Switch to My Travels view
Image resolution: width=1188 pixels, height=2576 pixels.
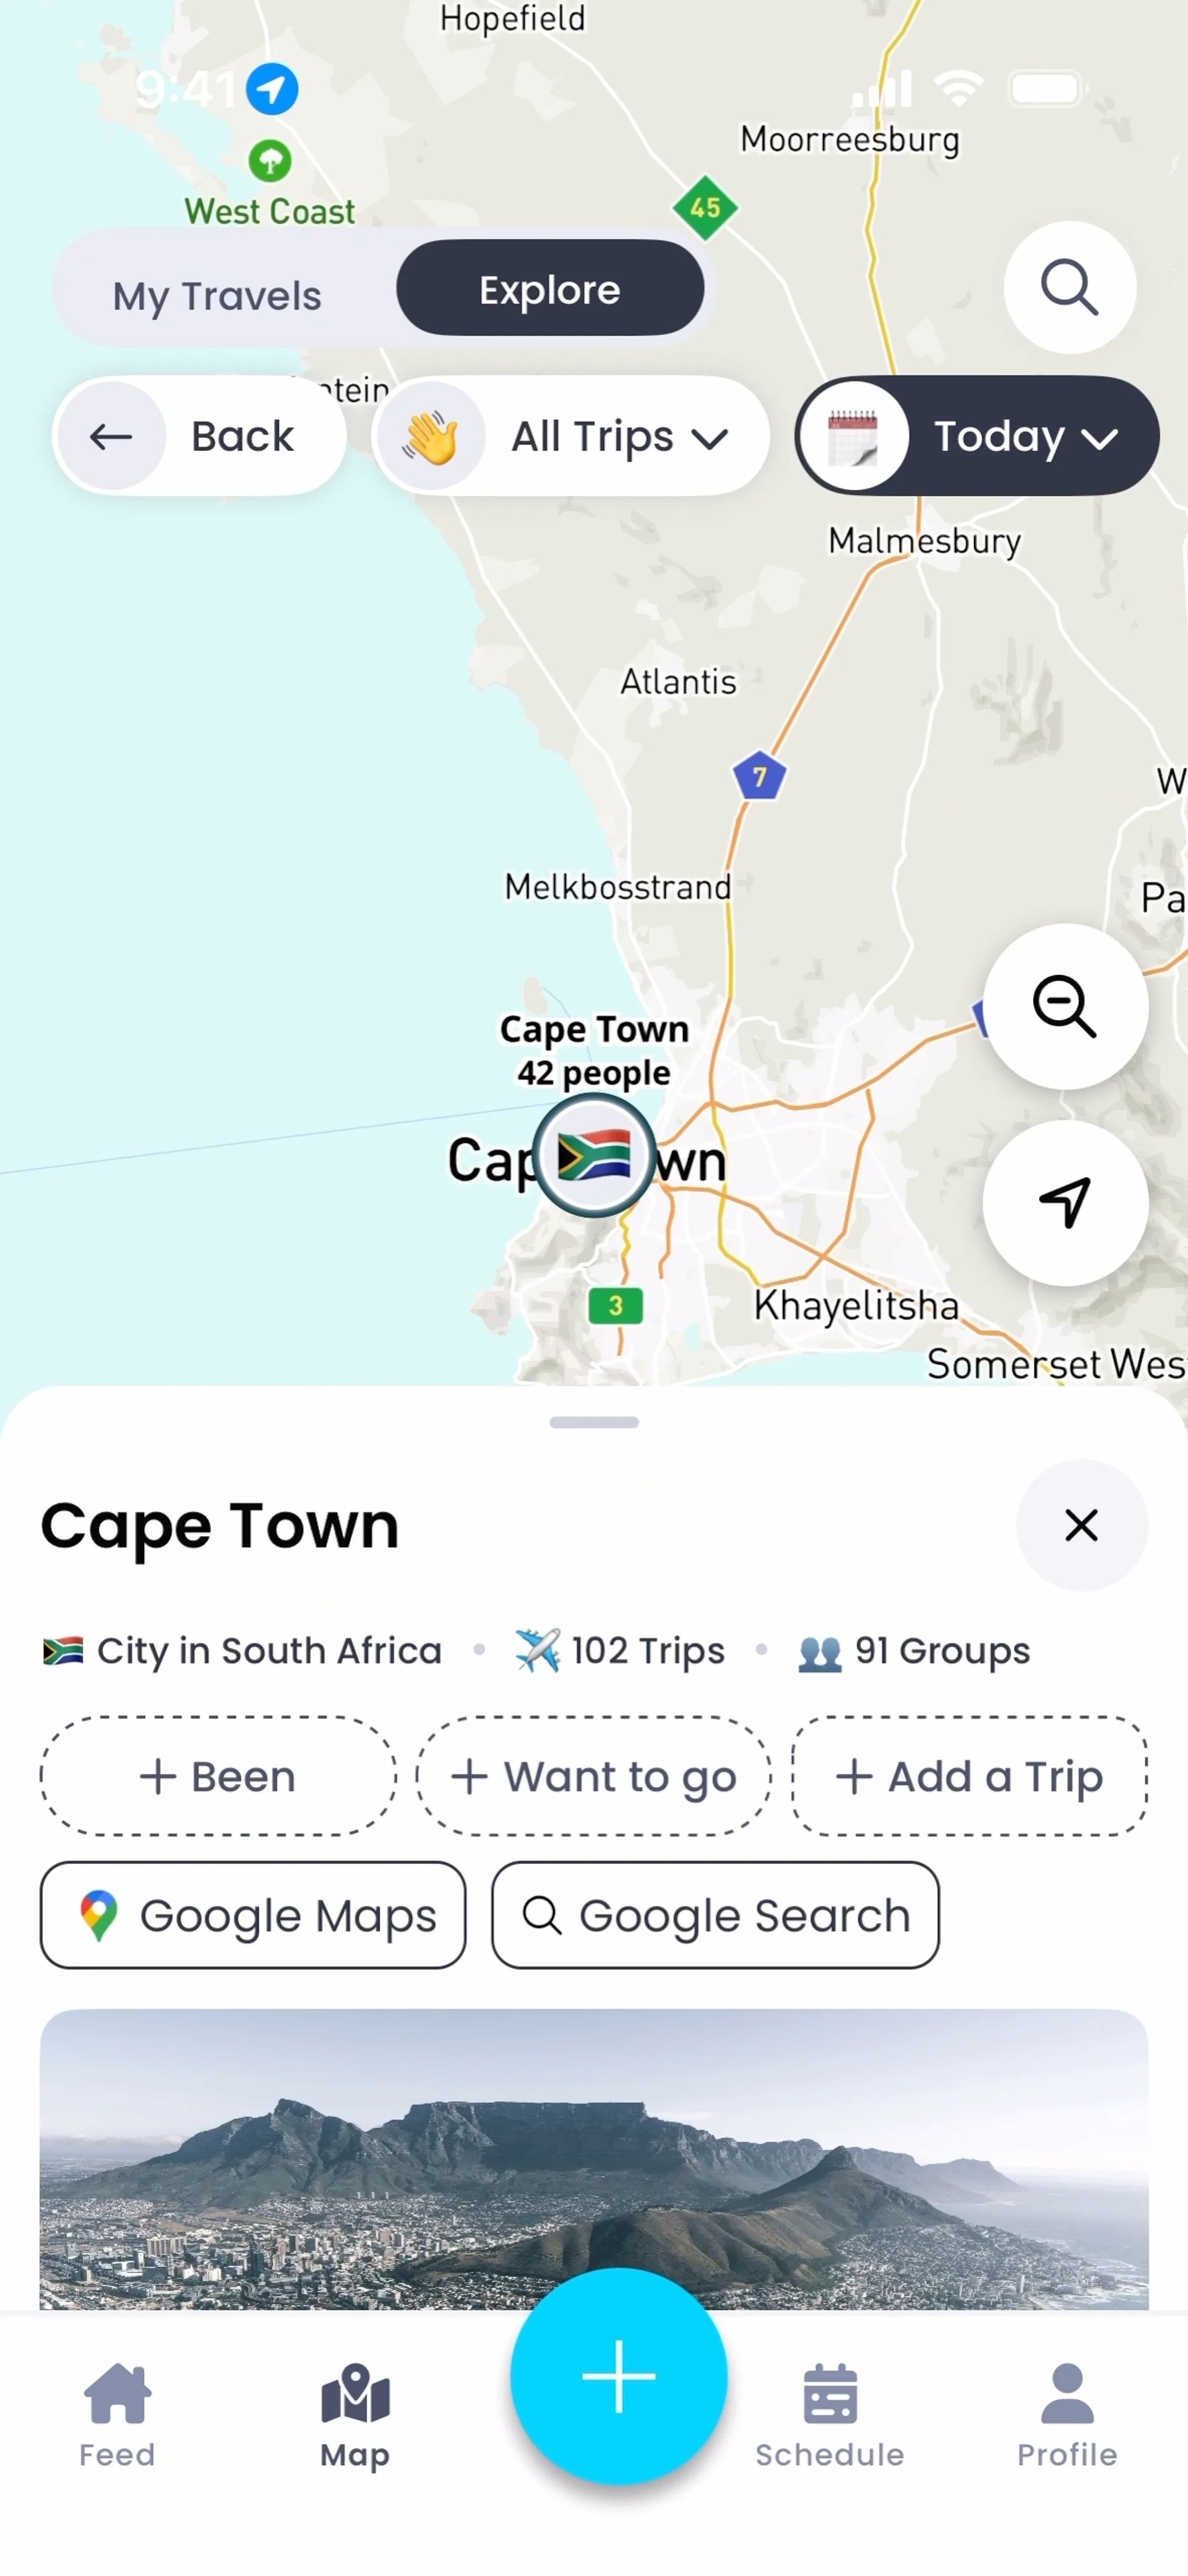(x=217, y=295)
